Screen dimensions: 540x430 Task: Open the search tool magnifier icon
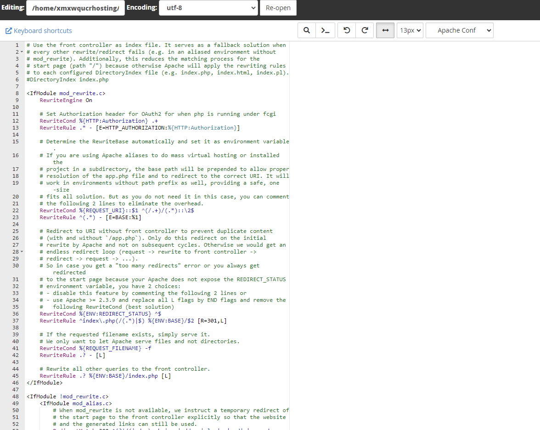(307, 30)
